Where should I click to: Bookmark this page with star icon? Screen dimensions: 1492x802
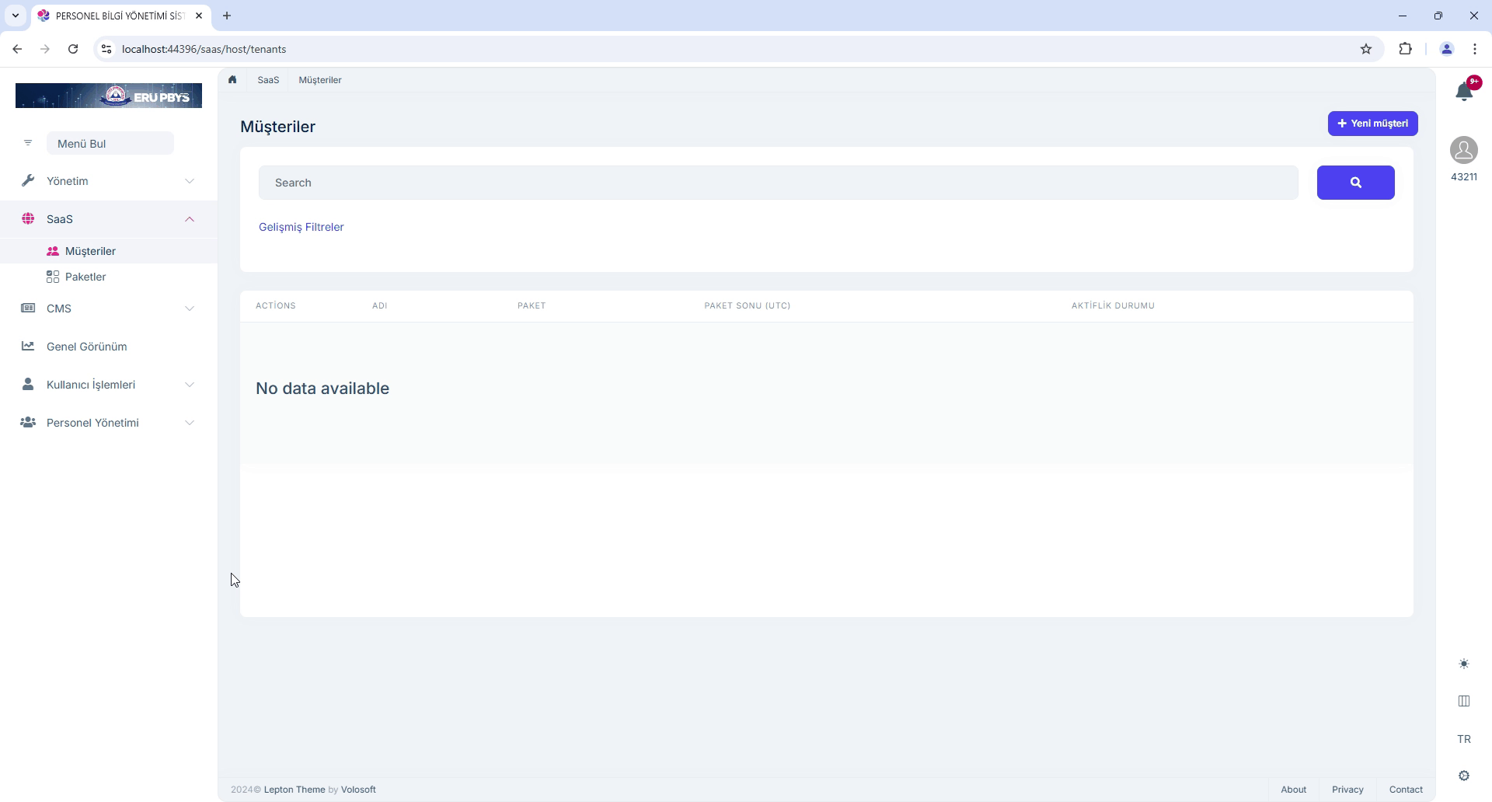click(x=1366, y=49)
